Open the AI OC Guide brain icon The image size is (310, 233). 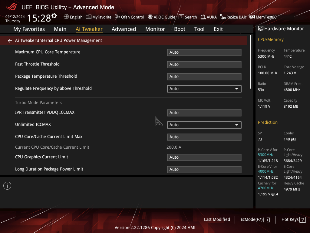click(x=150, y=17)
